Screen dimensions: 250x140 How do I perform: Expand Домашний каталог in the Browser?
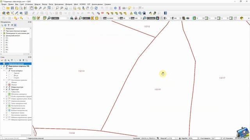[2, 36]
